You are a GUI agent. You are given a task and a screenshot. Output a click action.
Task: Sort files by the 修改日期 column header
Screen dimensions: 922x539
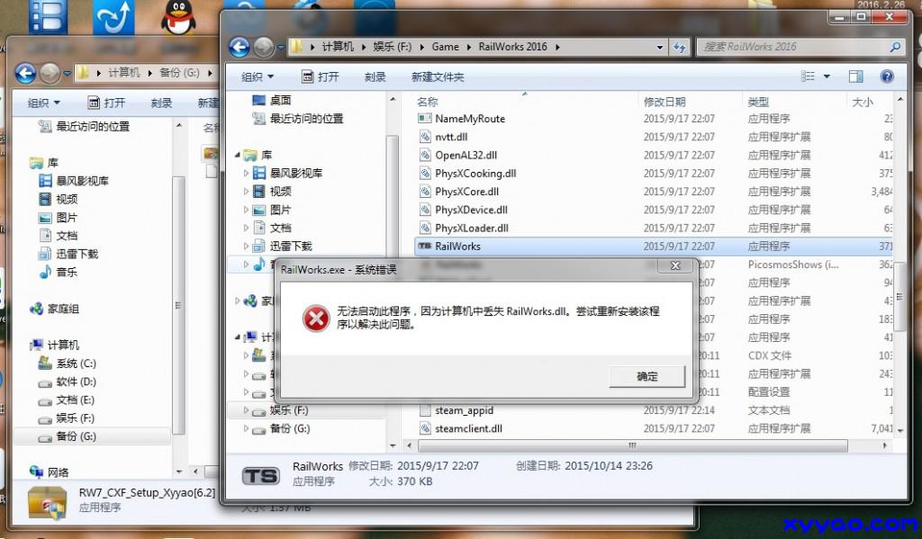point(664,102)
